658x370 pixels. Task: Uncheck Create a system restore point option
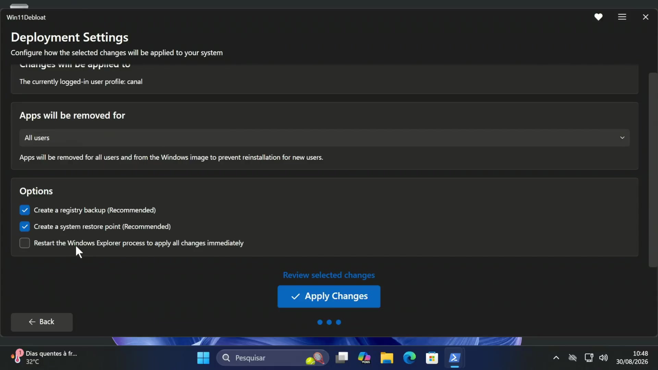coord(25,226)
